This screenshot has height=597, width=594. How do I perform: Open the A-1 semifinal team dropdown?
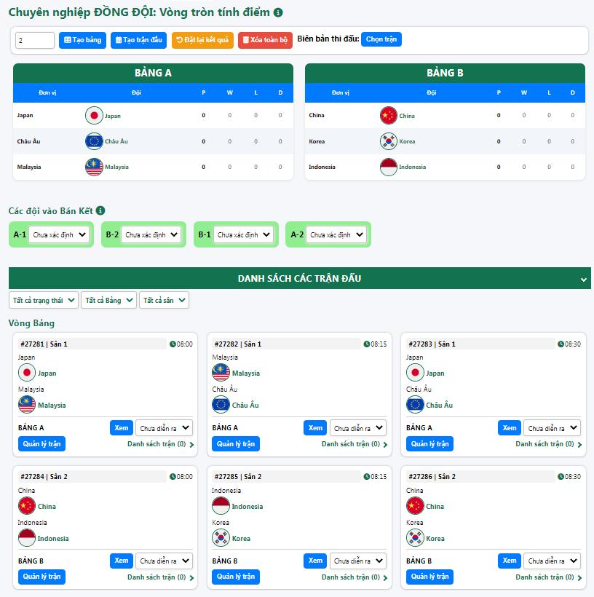(x=60, y=234)
